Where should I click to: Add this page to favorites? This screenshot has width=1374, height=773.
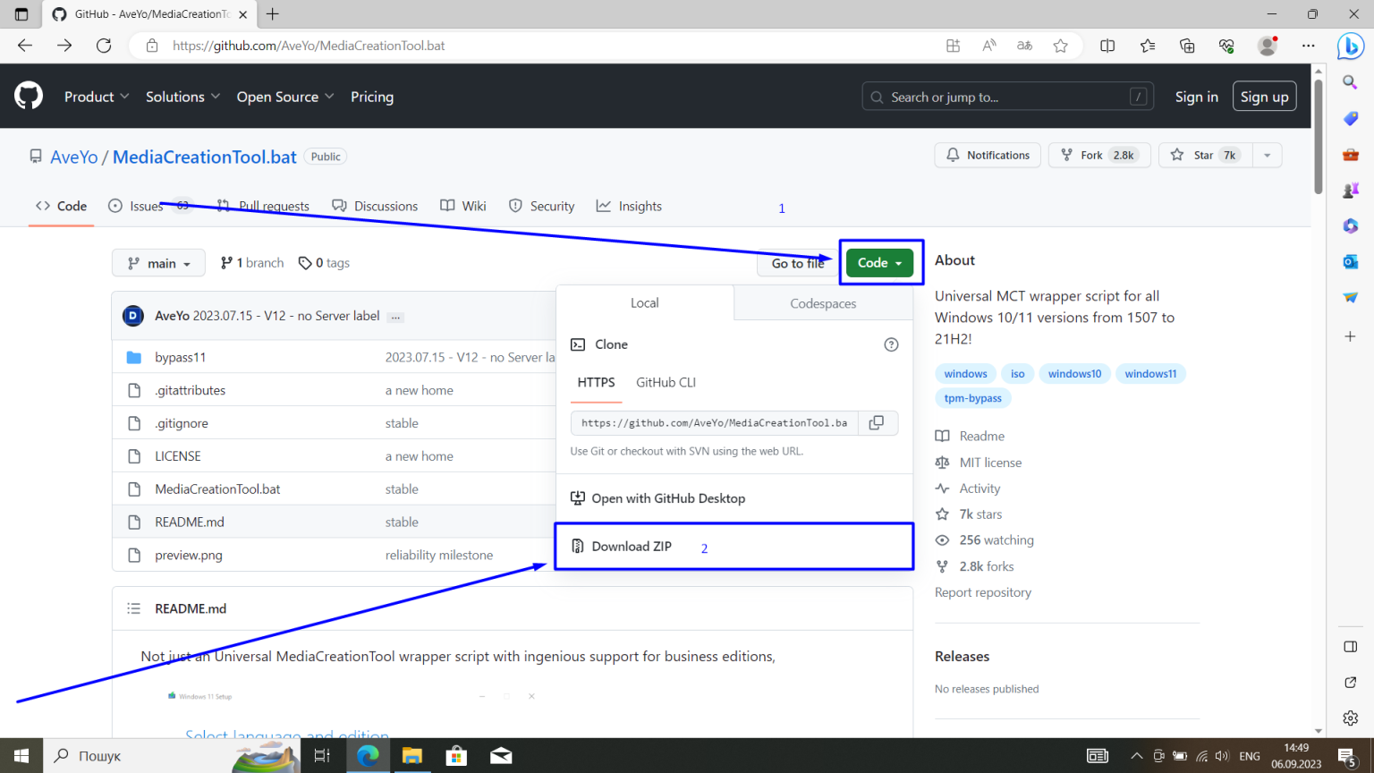[x=1061, y=45]
